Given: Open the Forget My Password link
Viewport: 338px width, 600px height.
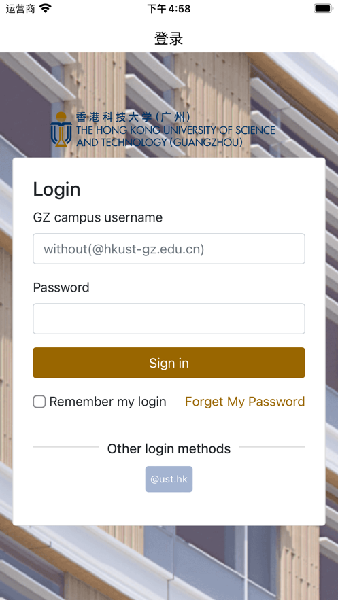Looking at the screenshot, I should [245, 402].
